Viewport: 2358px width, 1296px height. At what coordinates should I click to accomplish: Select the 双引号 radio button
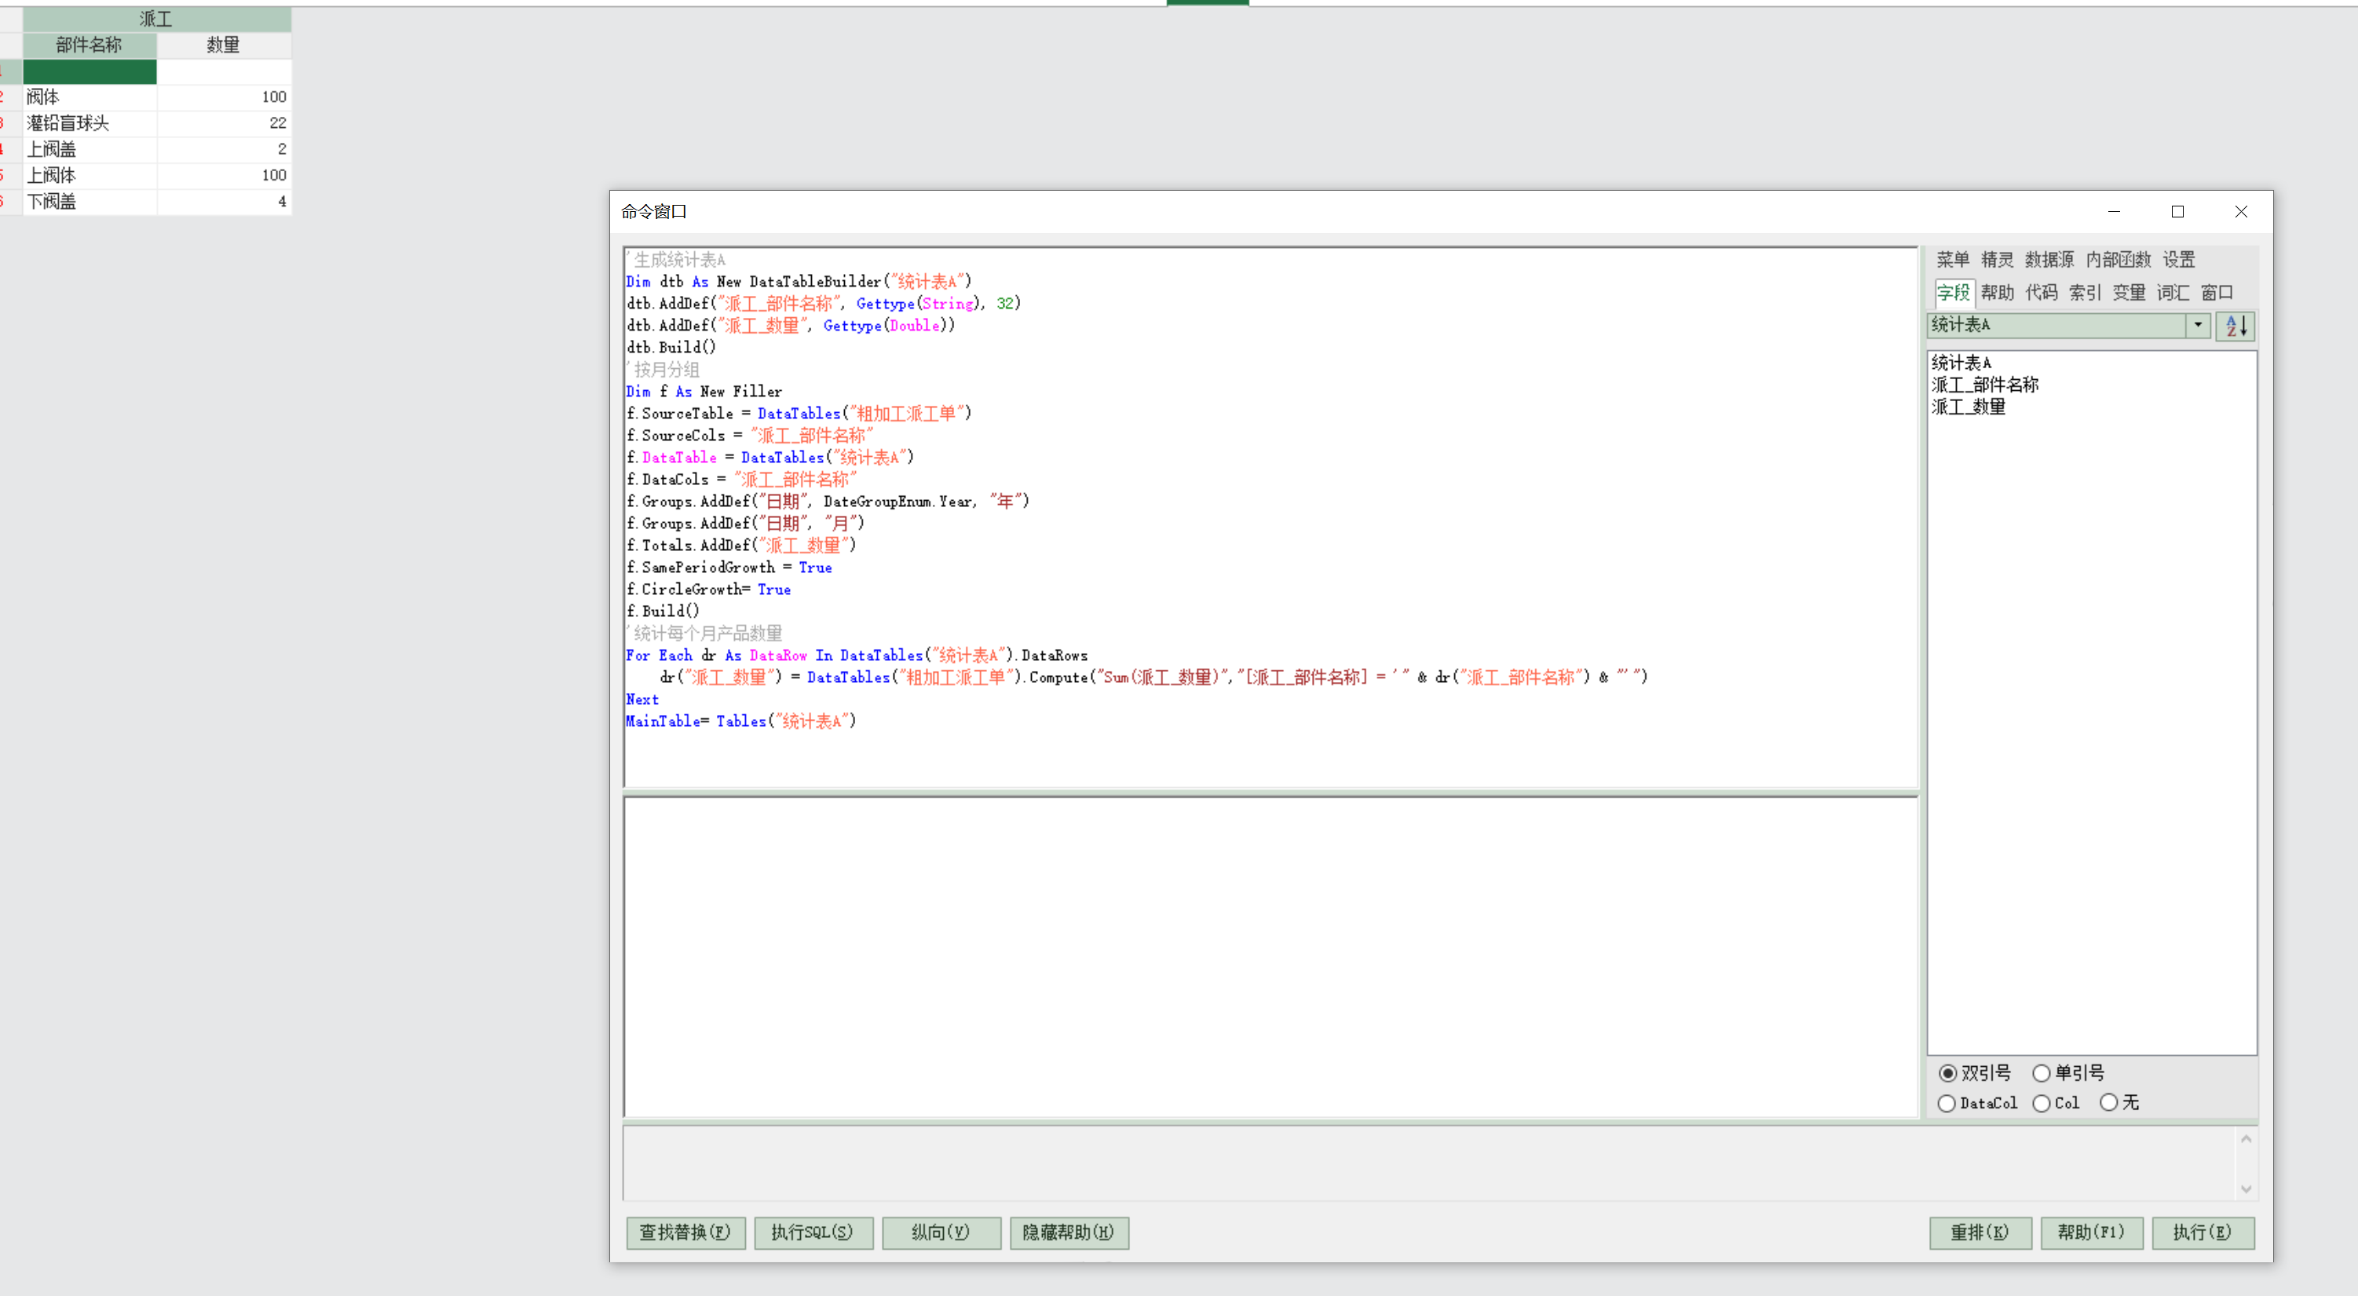[1975, 1073]
